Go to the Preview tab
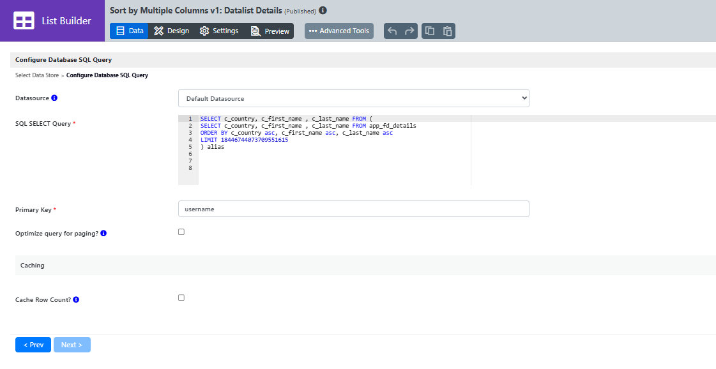 click(270, 31)
